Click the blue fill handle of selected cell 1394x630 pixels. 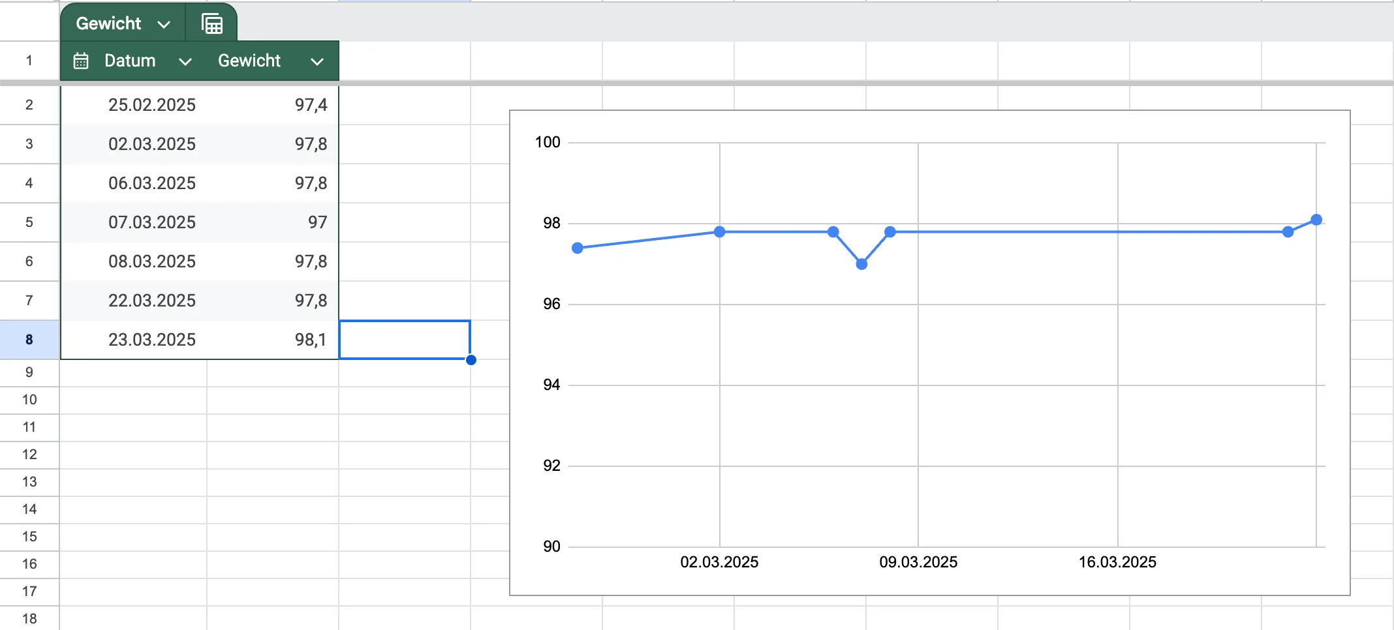[x=471, y=360]
